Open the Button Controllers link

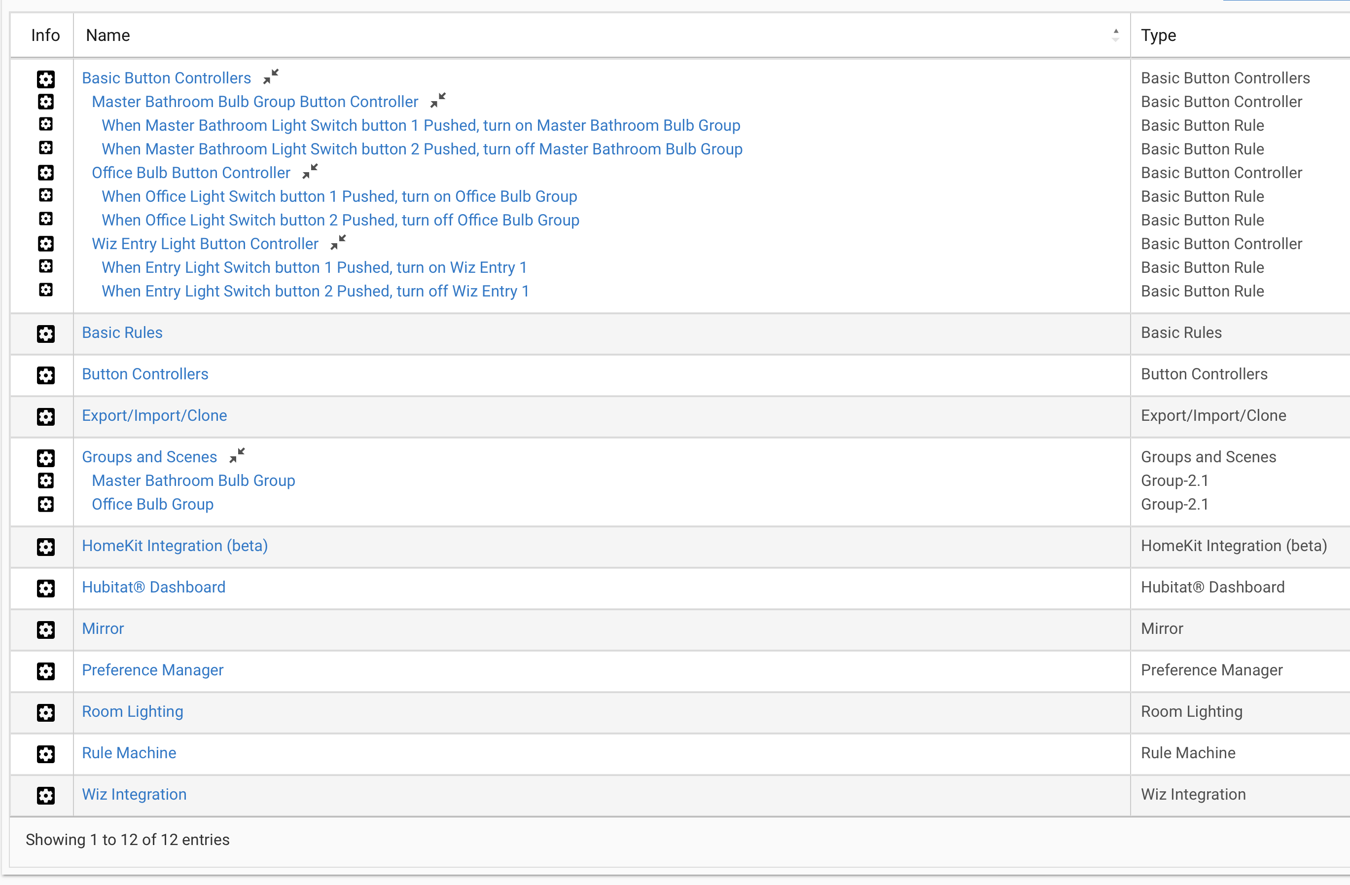click(145, 374)
